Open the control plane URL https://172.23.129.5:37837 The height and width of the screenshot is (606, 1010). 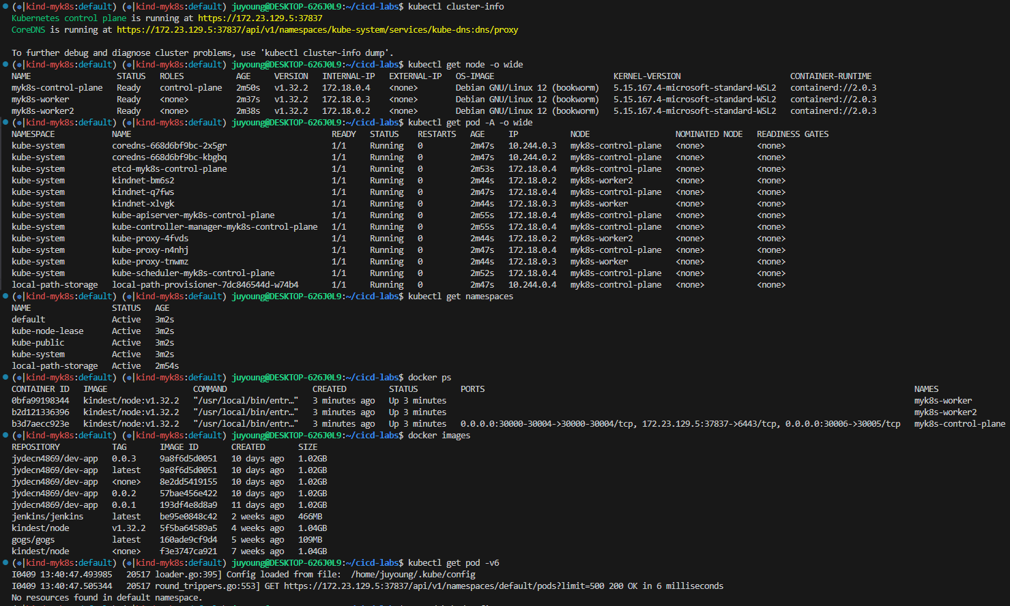coord(260,18)
